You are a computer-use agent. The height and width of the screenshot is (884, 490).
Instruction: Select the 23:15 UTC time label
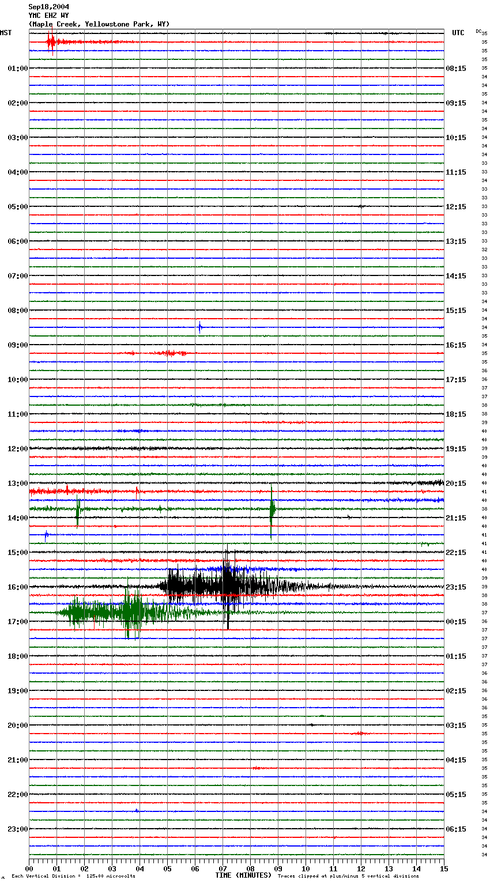[x=456, y=587]
